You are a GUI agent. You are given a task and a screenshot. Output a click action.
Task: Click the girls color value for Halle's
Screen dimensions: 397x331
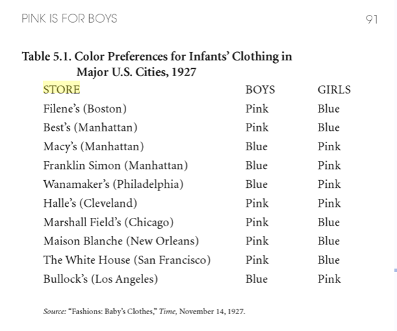point(329,203)
